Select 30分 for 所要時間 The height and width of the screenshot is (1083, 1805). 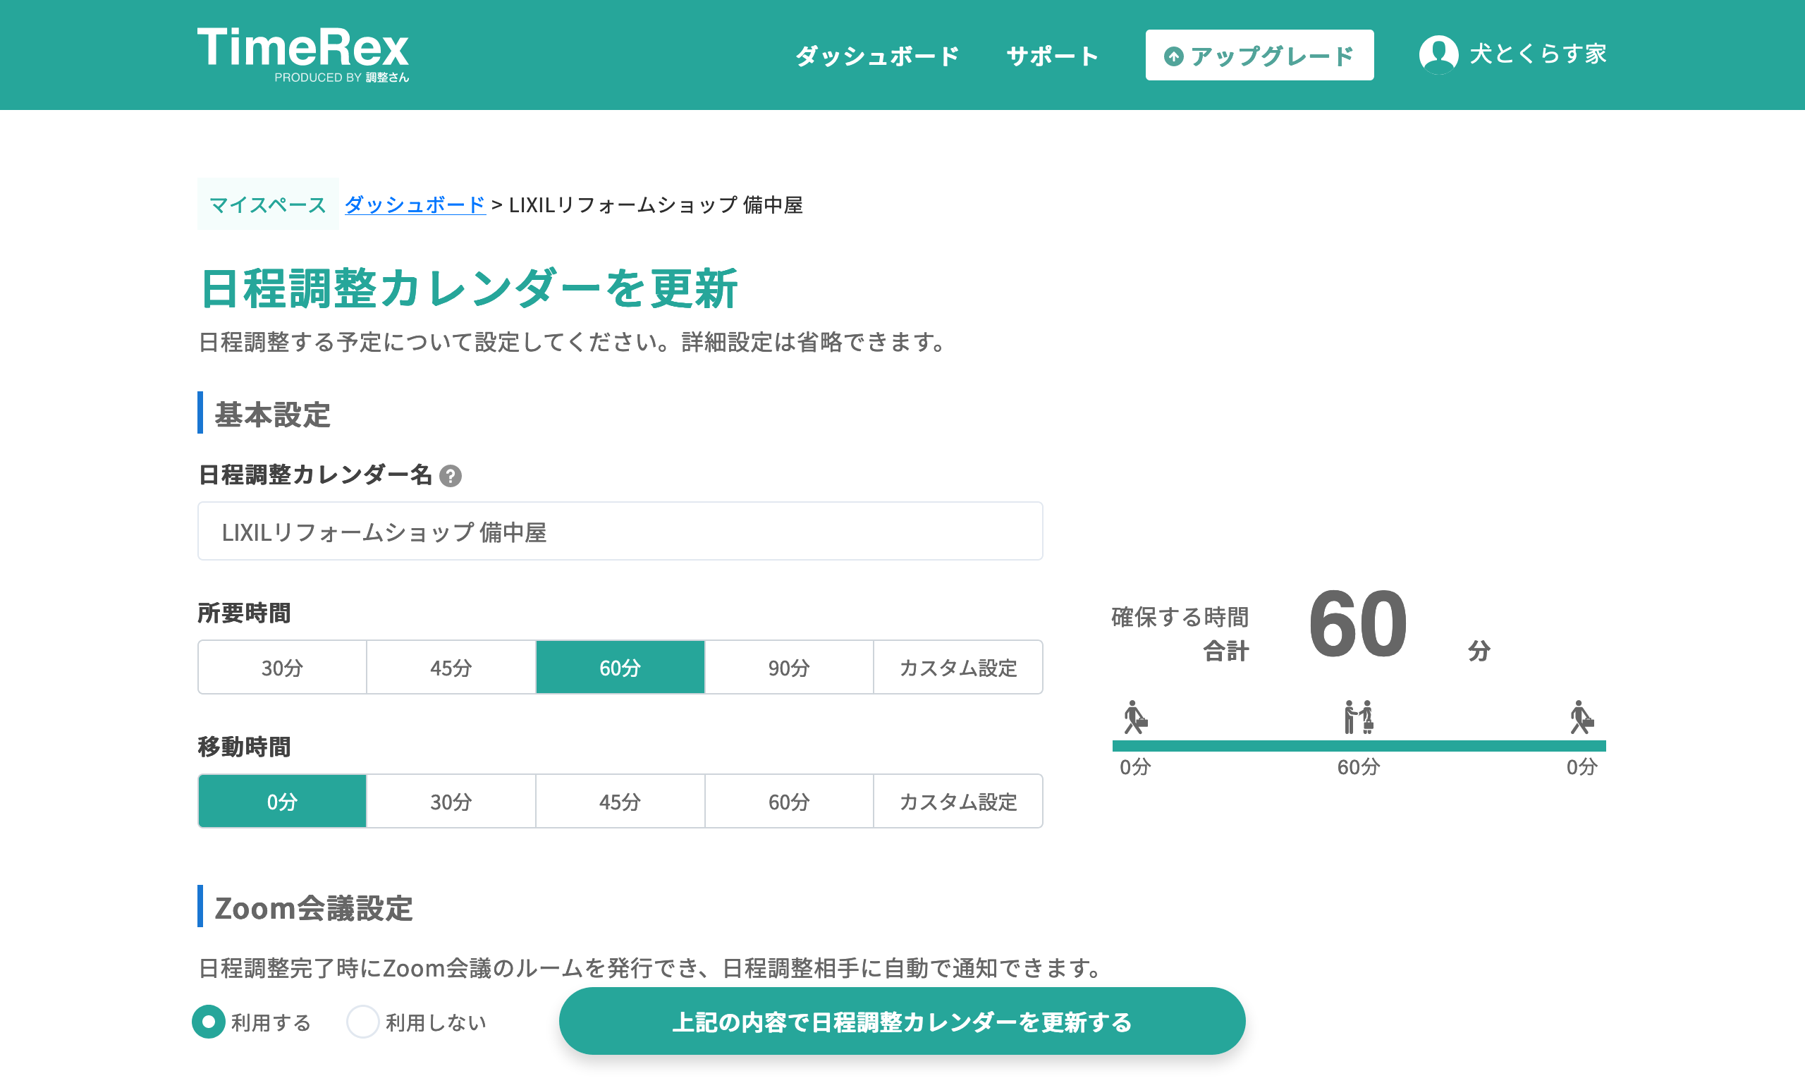(x=281, y=667)
